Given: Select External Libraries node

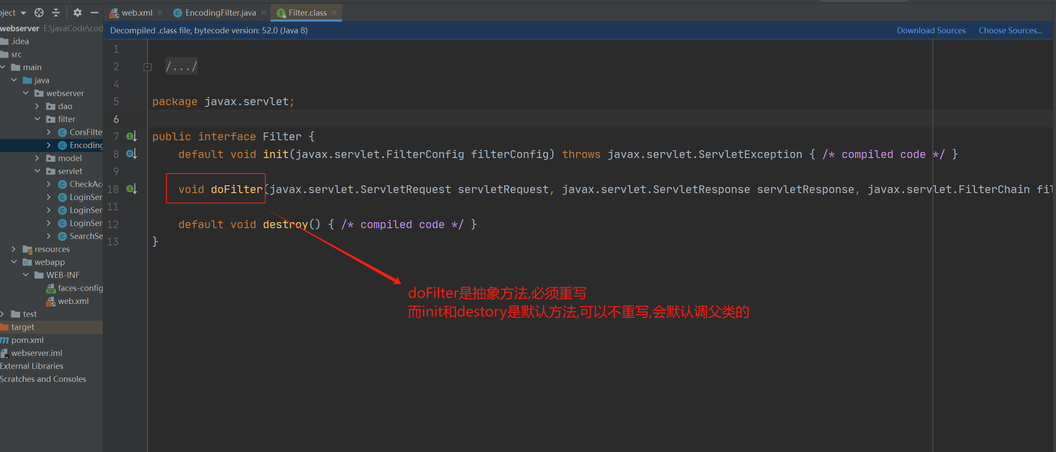Looking at the screenshot, I should click(x=32, y=366).
